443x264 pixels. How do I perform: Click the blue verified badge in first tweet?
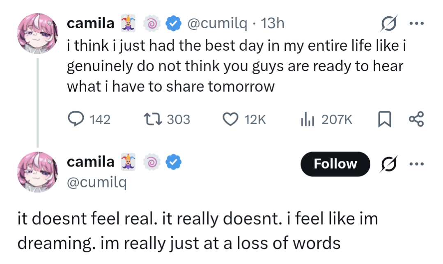tap(173, 23)
